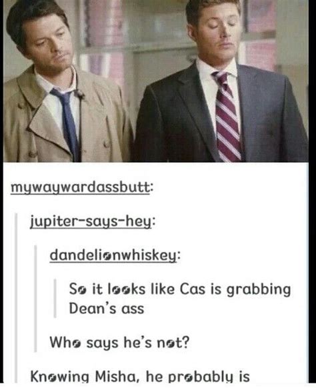Open the post photo at the top
316x388 pixels.
click(156, 81)
